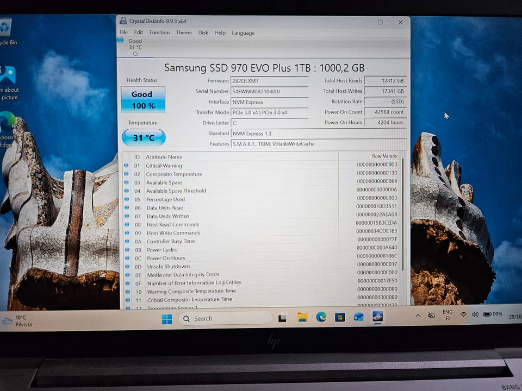Select the "Host Read Commands" attribute text

tap(173, 224)
